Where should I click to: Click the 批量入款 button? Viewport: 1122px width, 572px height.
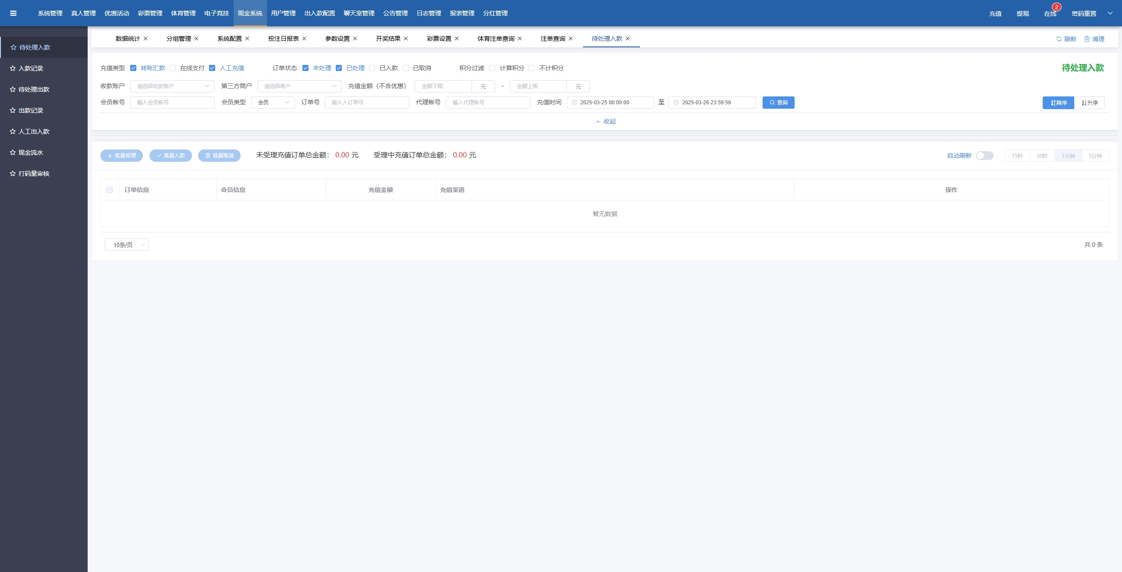pyautogui.click(x=170, y=156)
